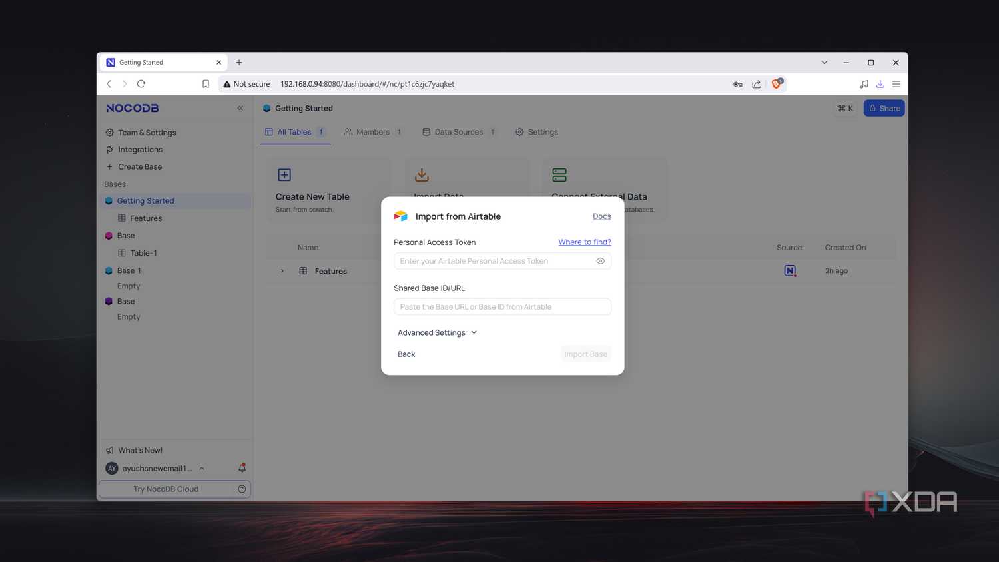Open a new browser tab with plus
The image size is (999, 562).
[x=239, y=63]
